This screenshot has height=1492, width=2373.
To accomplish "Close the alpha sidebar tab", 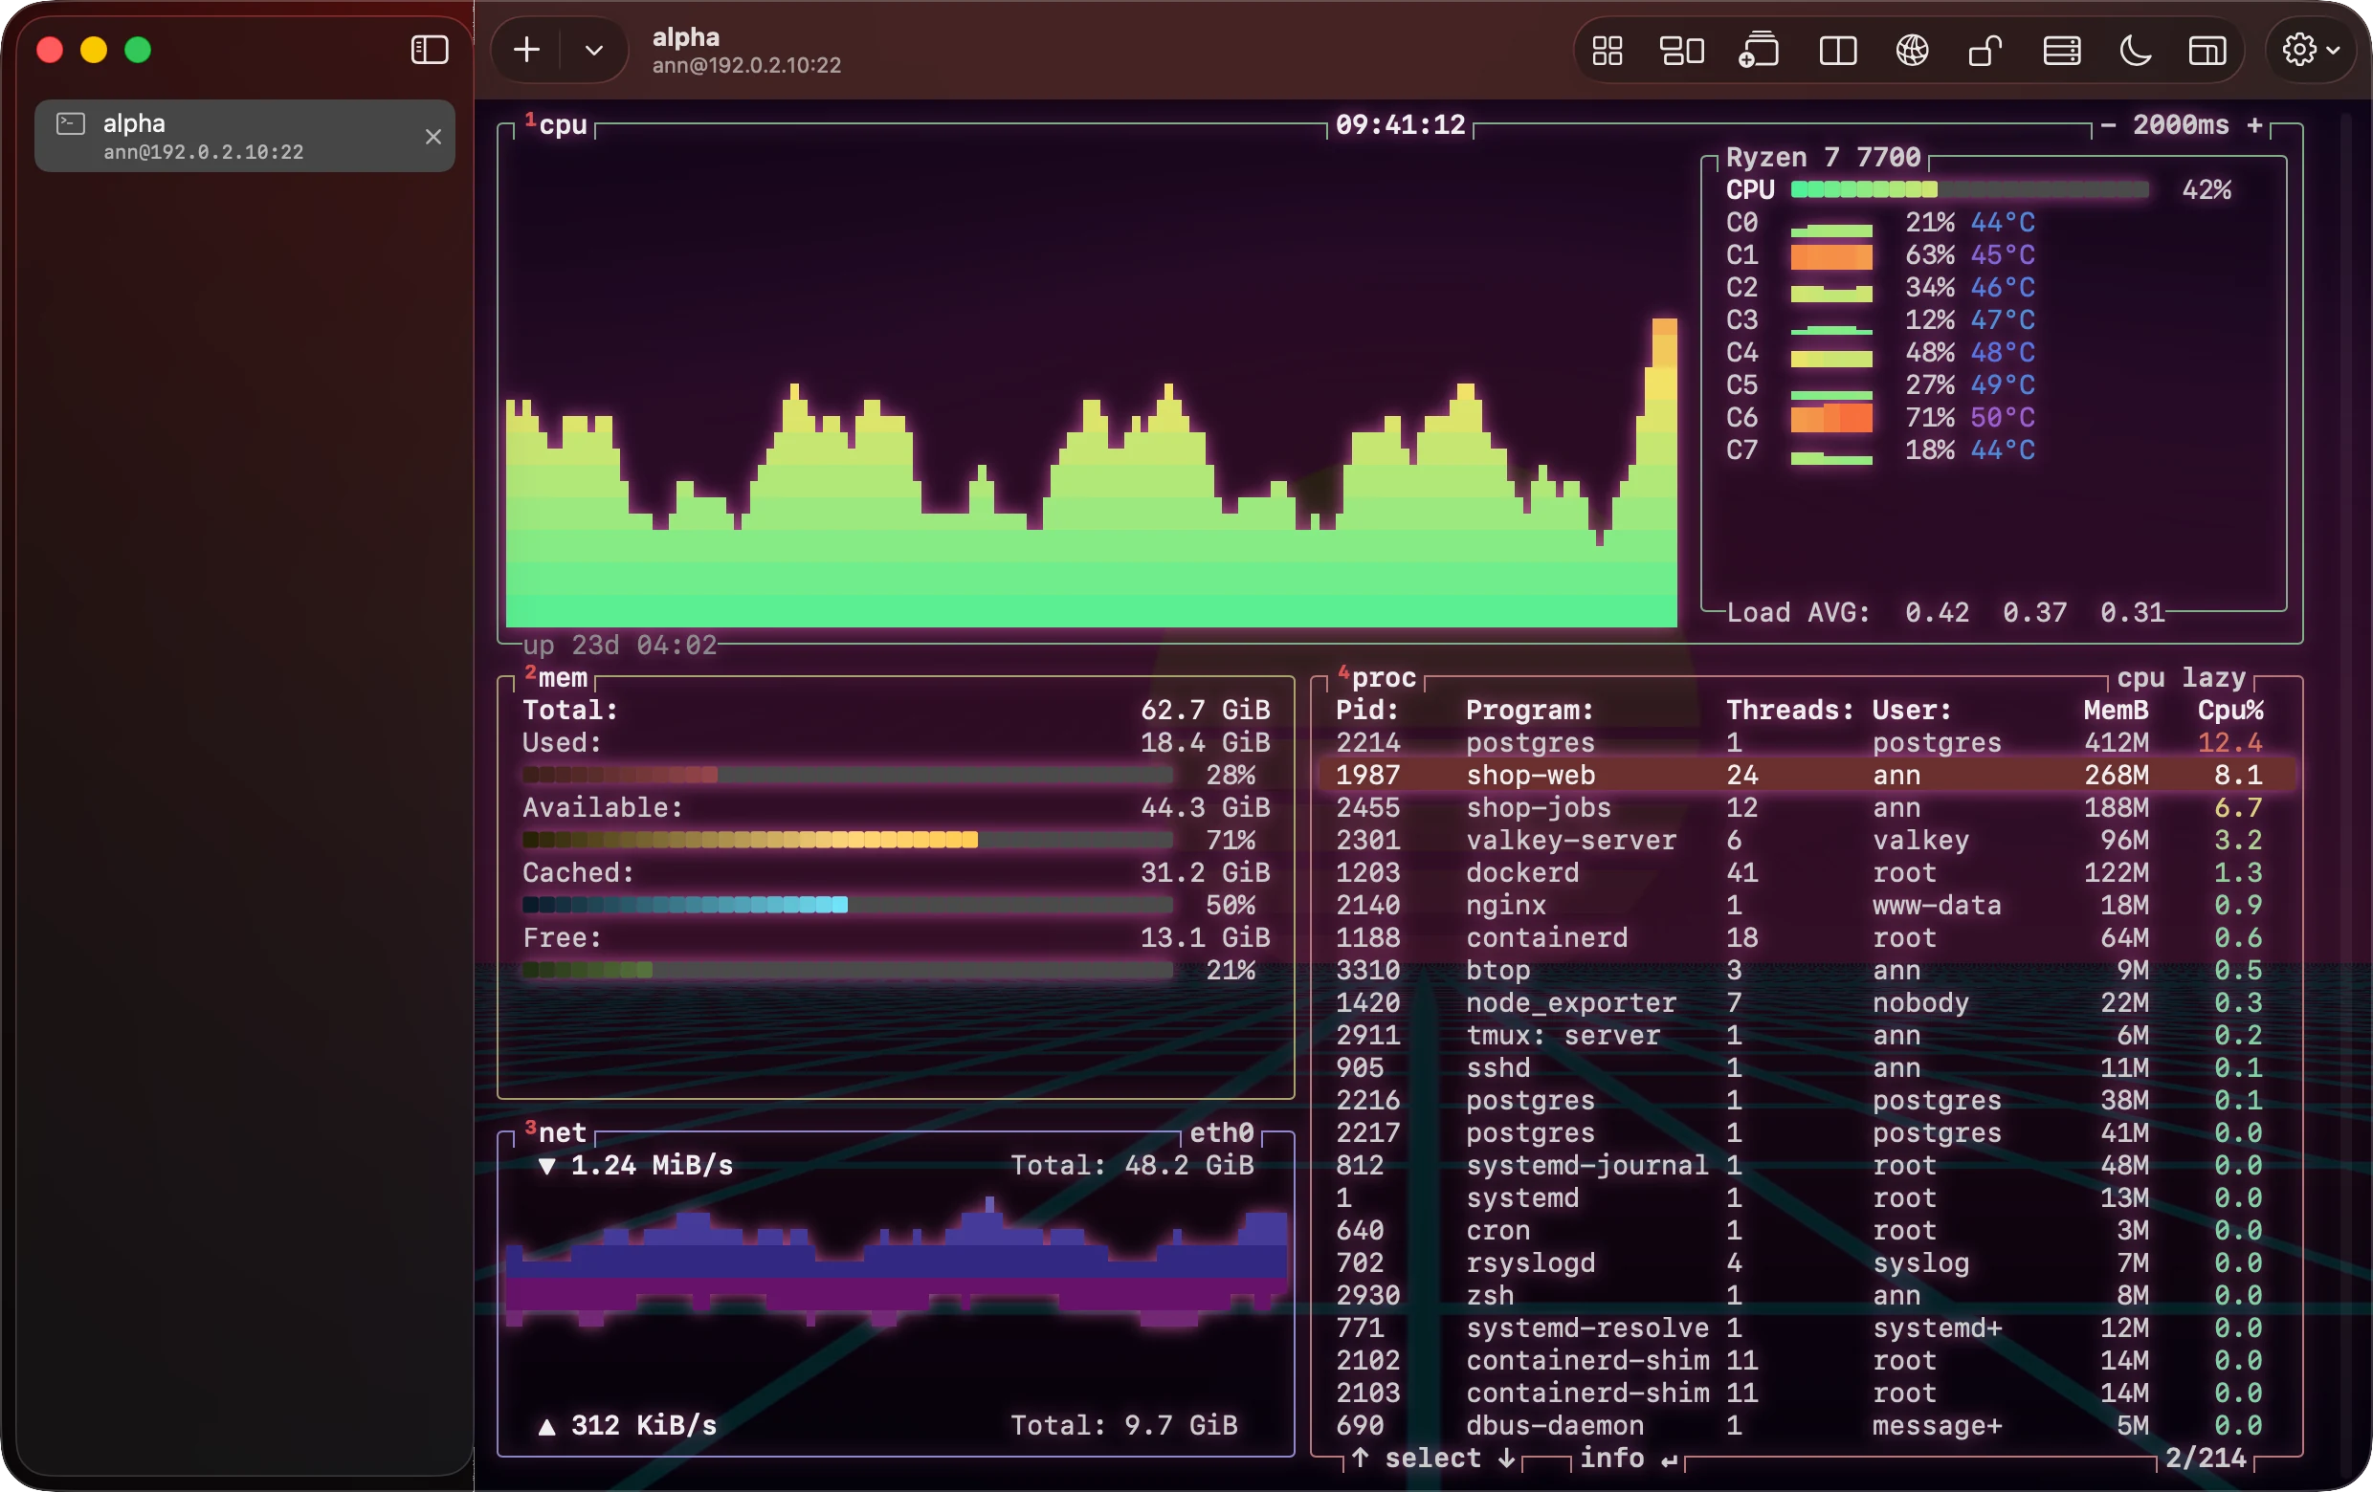I will (432, 137).
